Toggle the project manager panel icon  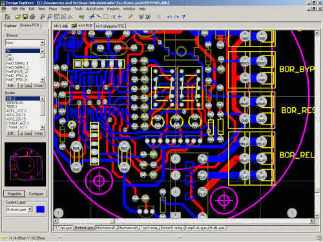8,17
